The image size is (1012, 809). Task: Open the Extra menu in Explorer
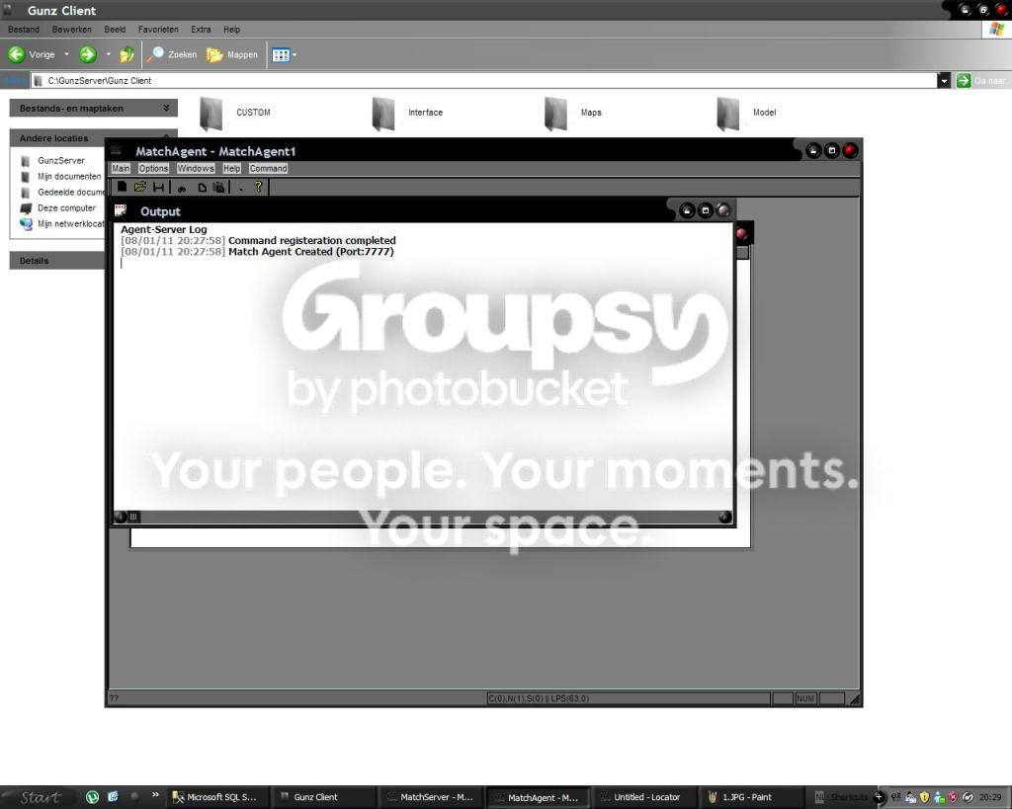(201, 30)
